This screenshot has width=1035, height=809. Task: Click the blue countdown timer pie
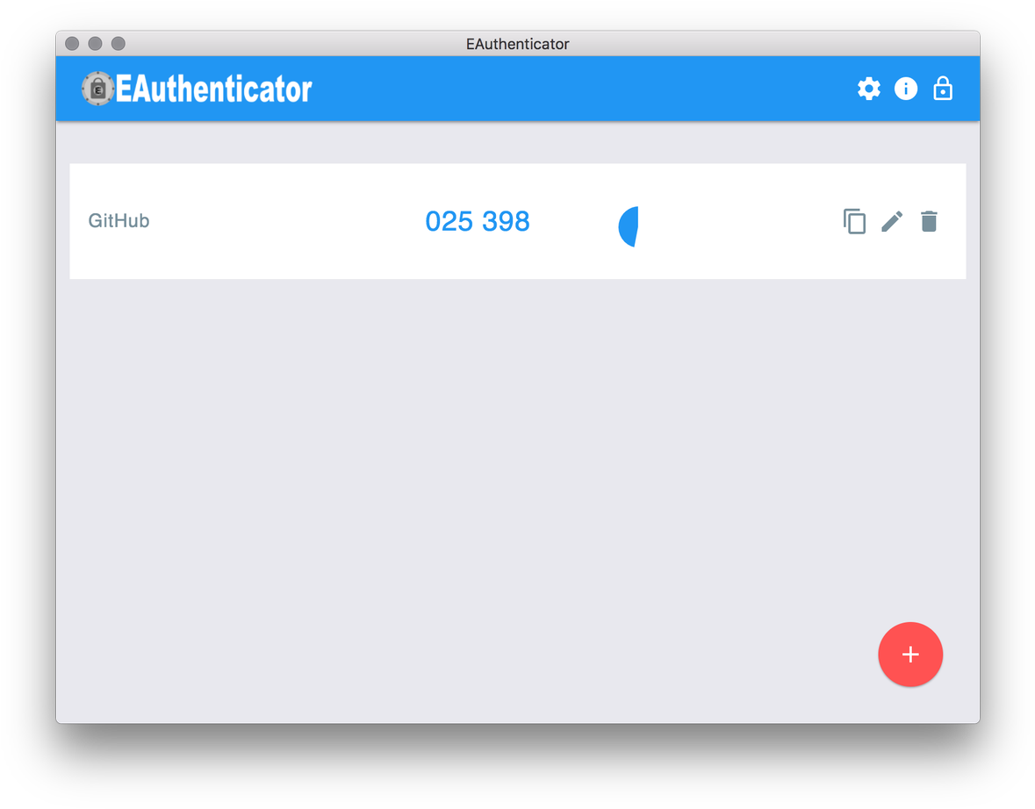629,226
